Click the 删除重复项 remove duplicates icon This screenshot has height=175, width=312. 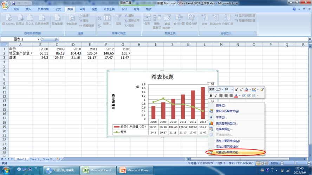tap(157, 21)
